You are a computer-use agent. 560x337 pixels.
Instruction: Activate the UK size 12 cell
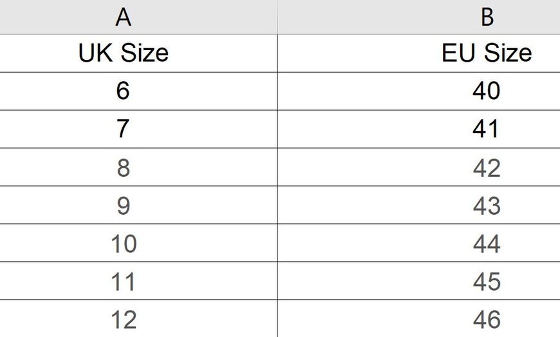coord(123,319)
